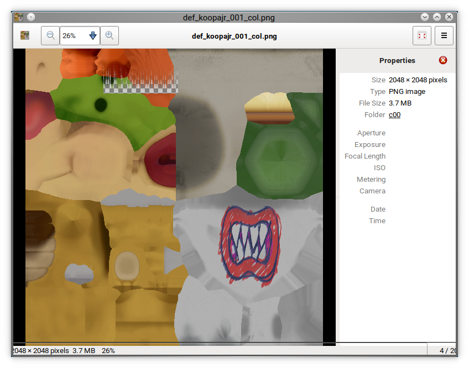Open the c00 folder link
This screenshot has width=469, height=368.
click(x=394, y=115)
